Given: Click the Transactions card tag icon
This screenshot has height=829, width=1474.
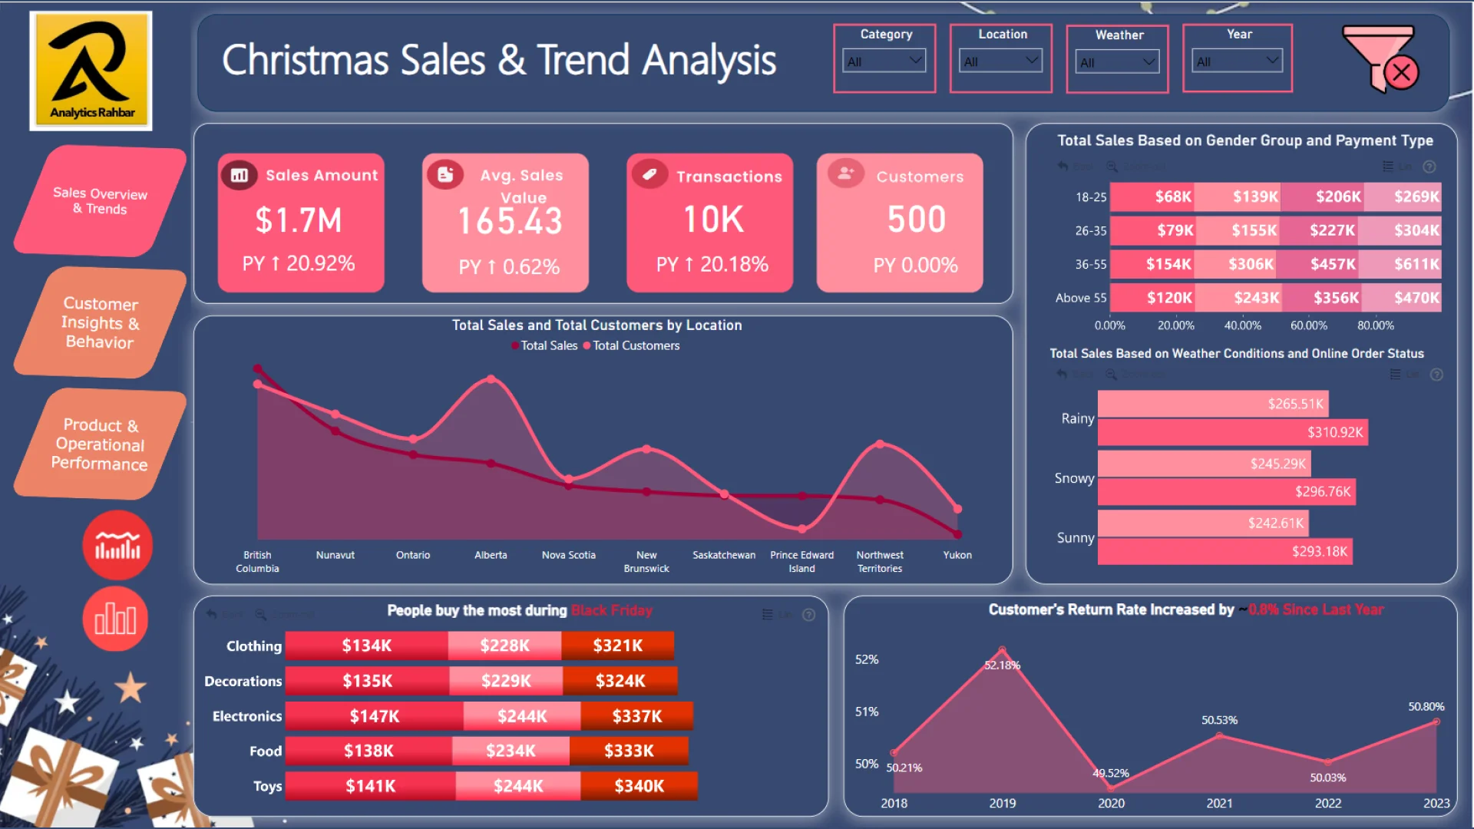Looking at the screenshot, I should [649, 174].
